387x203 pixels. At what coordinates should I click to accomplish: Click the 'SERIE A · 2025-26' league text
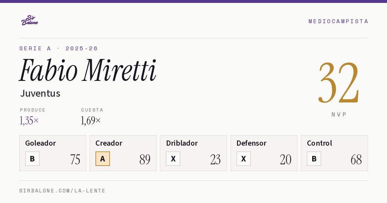click(58, 48)
